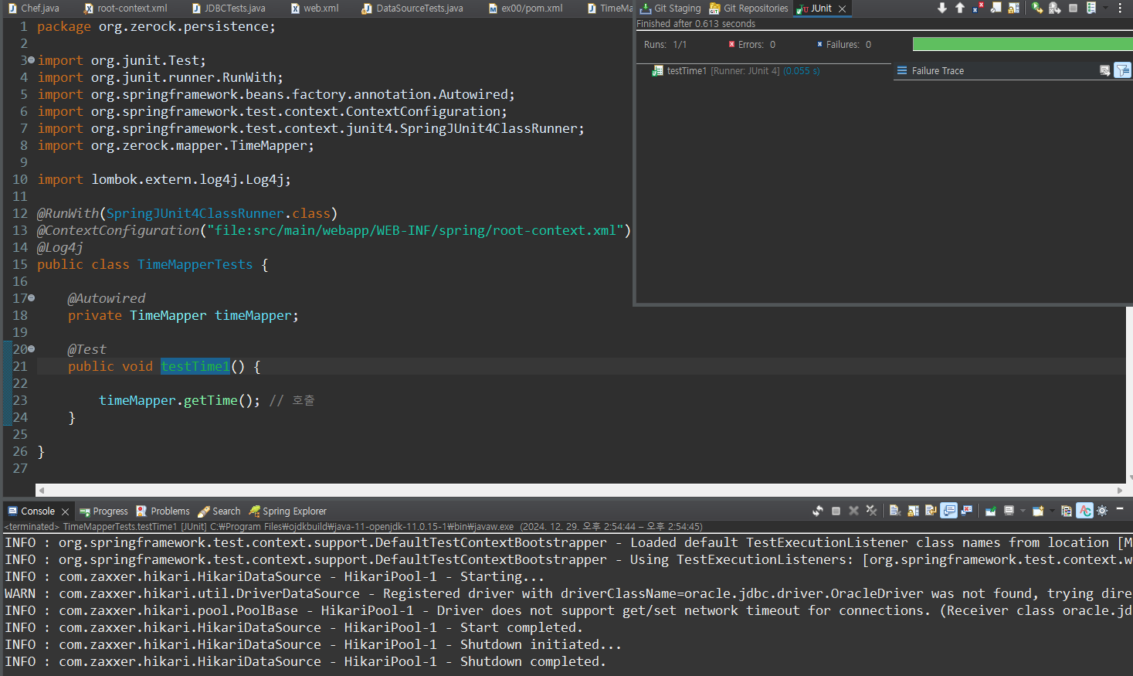Click 'Errors: 0' counter in JUnit

tap(752, 44)
